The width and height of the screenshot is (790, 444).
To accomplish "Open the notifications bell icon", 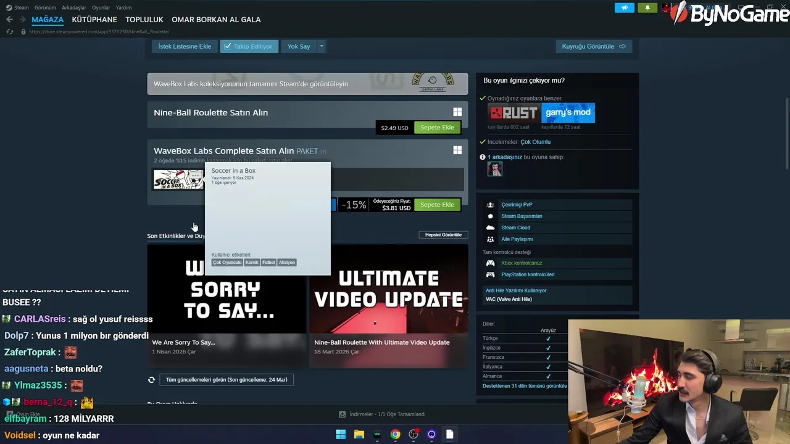I will point(647,7).
